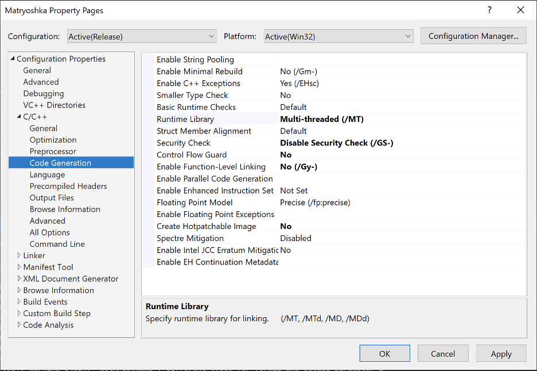Image resolution: width=537 pixels, height=371 pixels.
Task: Select the Runtime Library property row
Action: coord(185,119)
